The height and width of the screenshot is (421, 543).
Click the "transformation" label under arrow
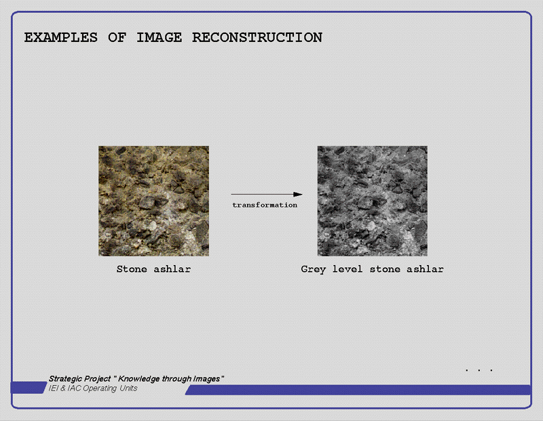[265, 205]
